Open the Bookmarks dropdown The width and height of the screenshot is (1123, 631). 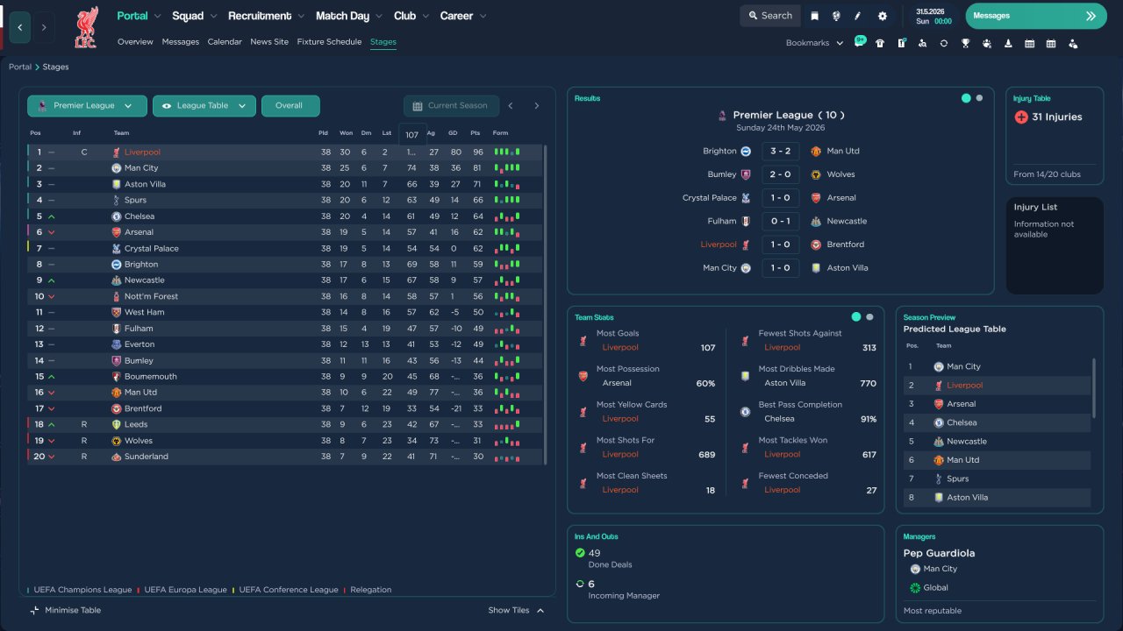pyautogui.click(x=814, y=43)
